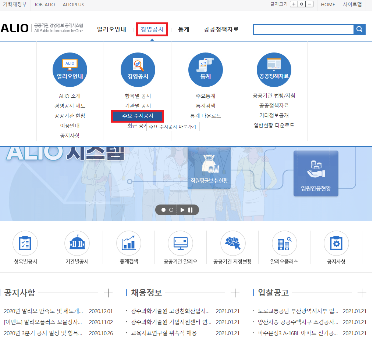Open bid 도로교통공단 부산광역시지부
Image resolution: width=373 pixels, height=340 pixels.
click(x=298, y=311)
